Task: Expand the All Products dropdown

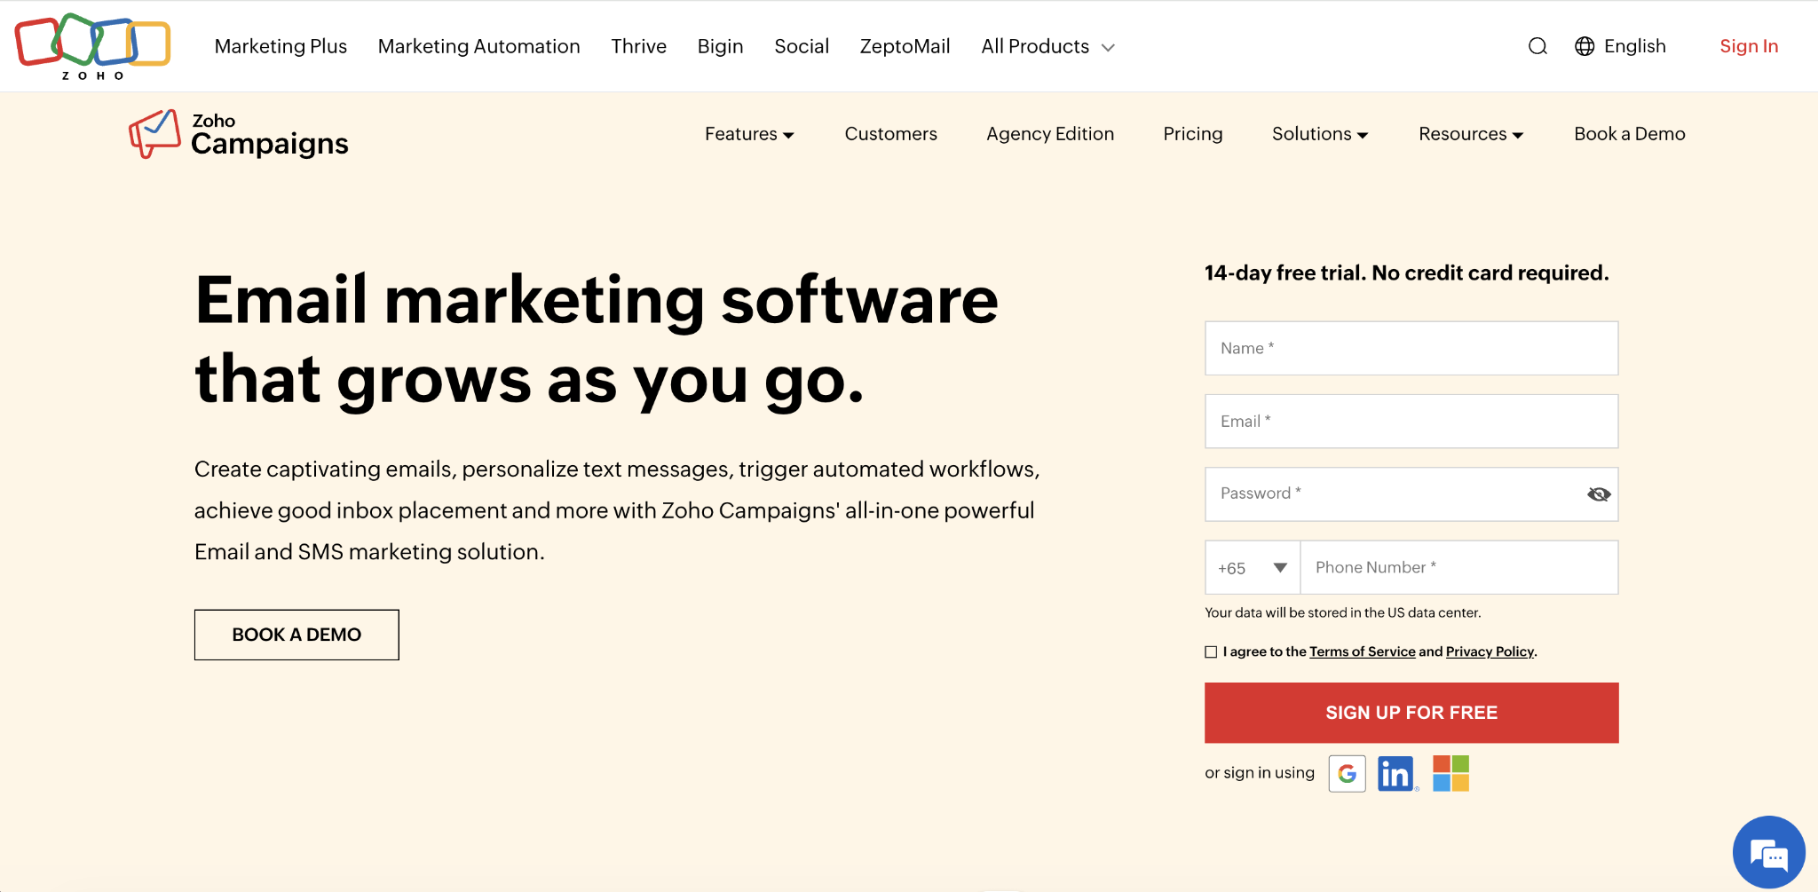Action: 1047,46
